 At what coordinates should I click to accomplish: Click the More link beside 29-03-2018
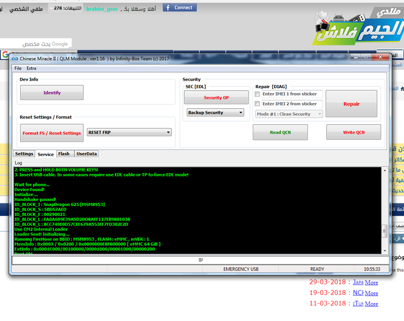(371, 283)
